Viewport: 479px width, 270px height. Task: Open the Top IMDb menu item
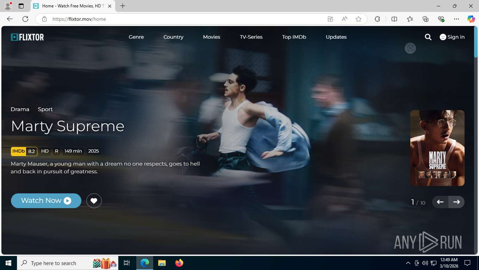coord(294,37)
